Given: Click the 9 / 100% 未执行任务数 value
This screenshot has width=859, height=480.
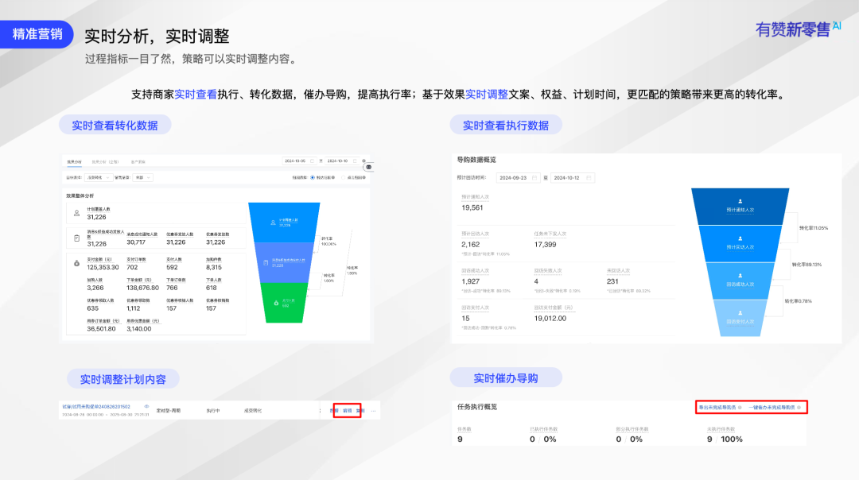Looking at the screenshot, I should (x=725, y=439).
